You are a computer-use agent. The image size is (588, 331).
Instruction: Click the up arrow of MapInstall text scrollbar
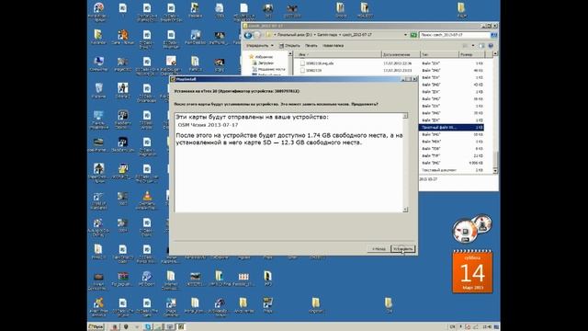coord(405,116)
